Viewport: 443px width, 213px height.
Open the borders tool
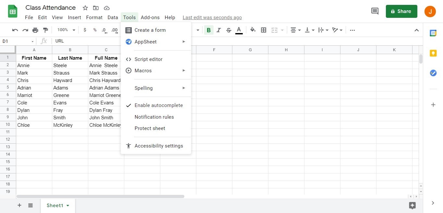[x=264, y=30]
